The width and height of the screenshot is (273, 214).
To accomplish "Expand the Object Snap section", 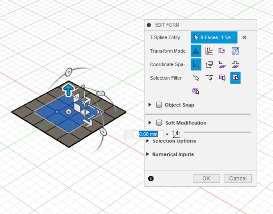I will pyautogui.click(x=150, y=105).
